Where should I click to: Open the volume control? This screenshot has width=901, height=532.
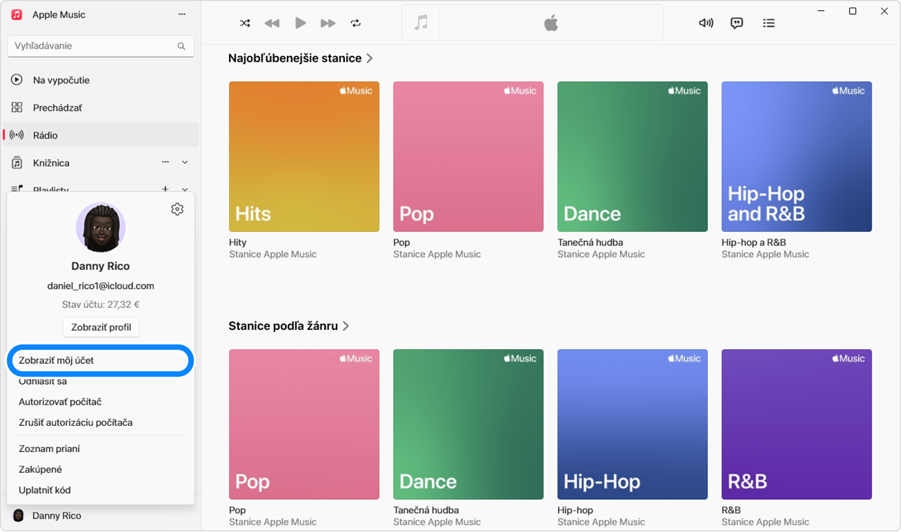(x=706, y=23)
